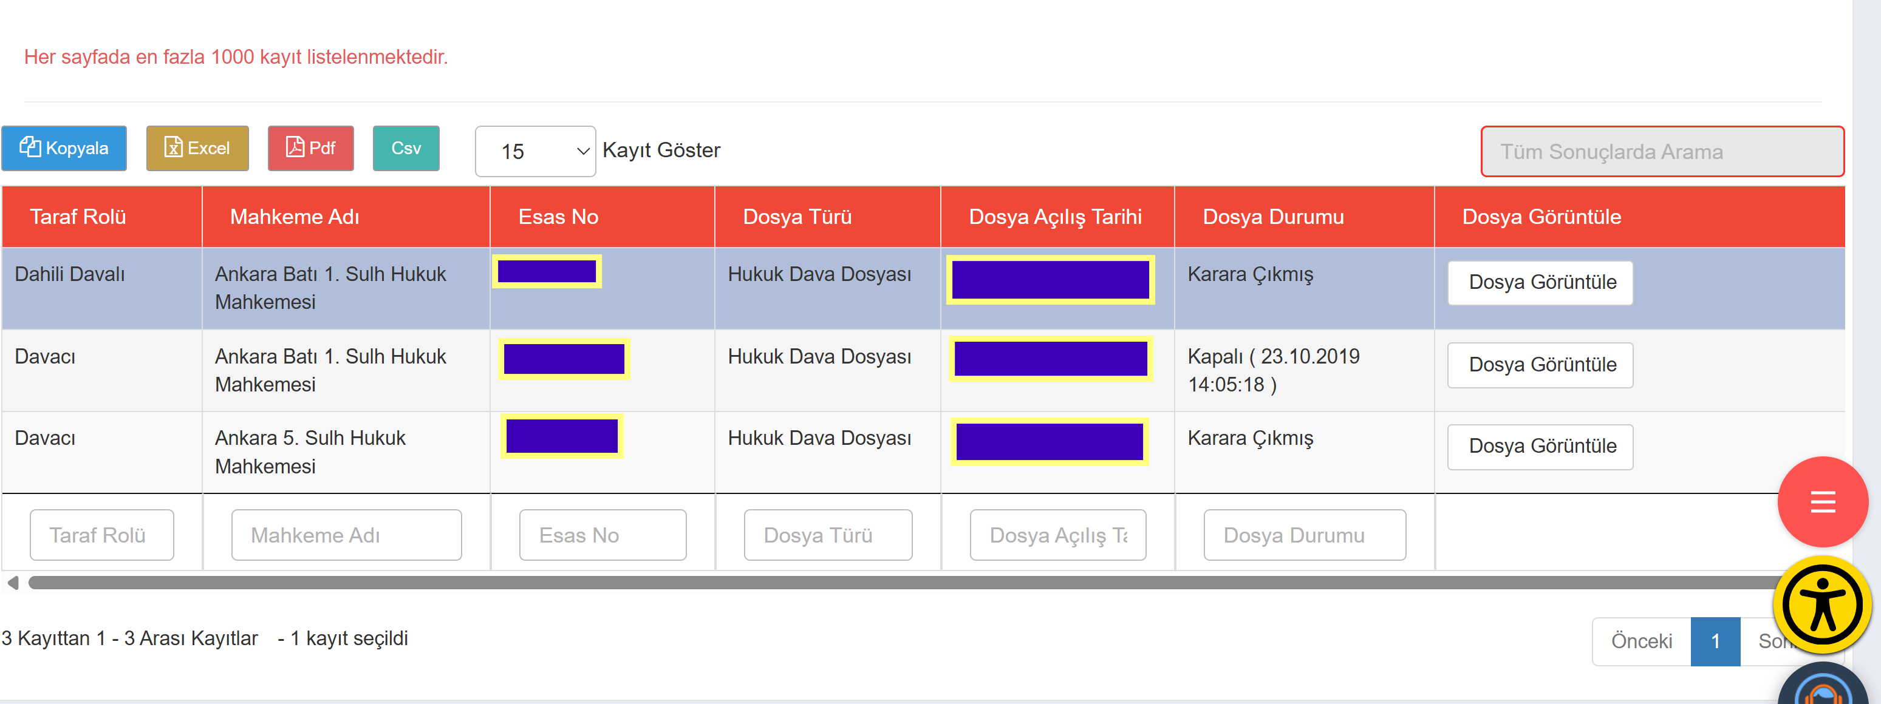Open Dosya Görüntüle for the Kapalı row
Screen dimensions: 1881x704
pyautogui.click(x=1541, y=365)
